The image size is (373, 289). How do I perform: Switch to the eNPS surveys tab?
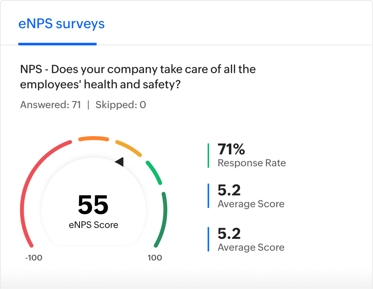[x=62, y=24]
